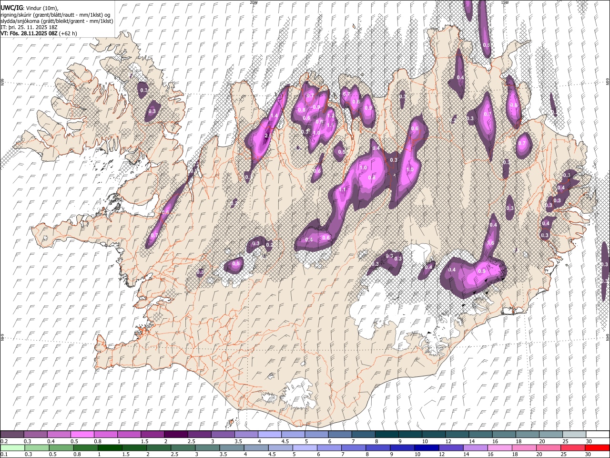Click the pale gray 25–30 swatch in top legend row

tap(574, 435)
